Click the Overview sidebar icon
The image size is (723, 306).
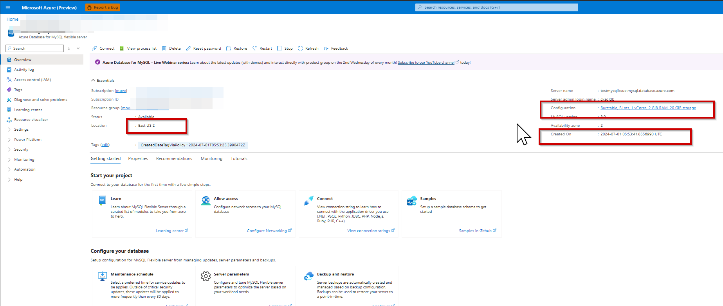click(x=9, y=60)
